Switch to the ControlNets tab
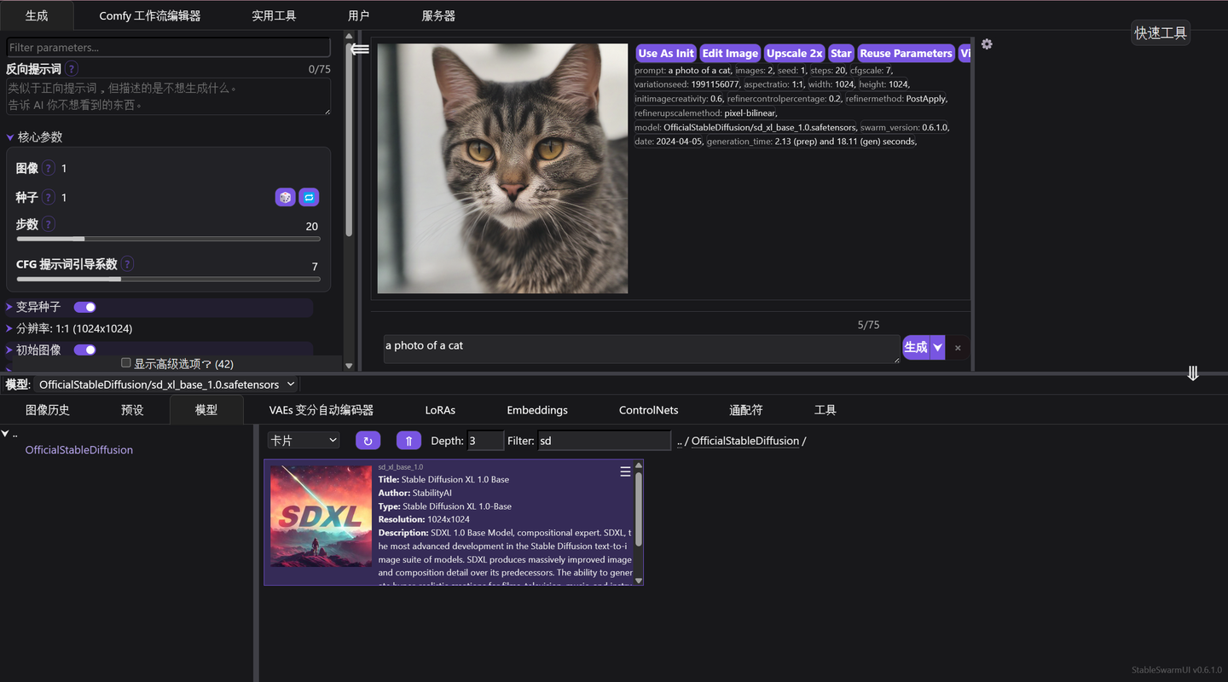 (649, 410)
